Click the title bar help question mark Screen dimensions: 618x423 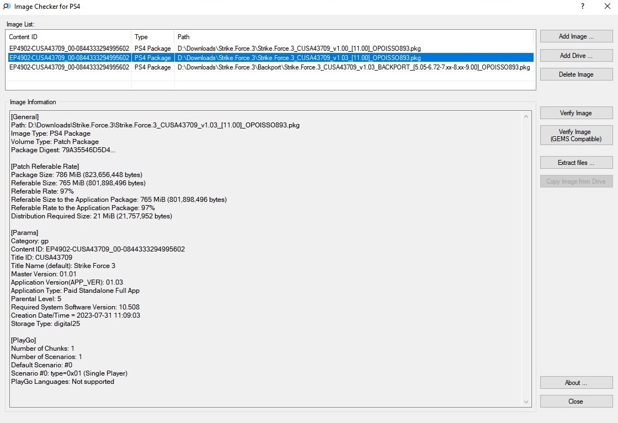click(x=583, y=6)
